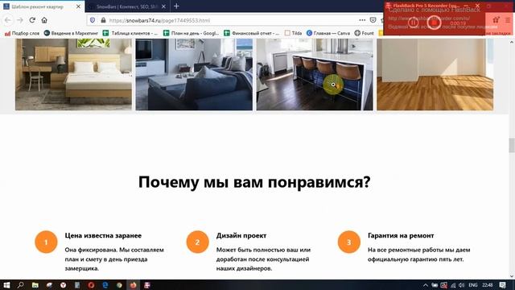515x290 pixels.
Task: Open the План на день bookmark
Action: click(x=192, y=33)
